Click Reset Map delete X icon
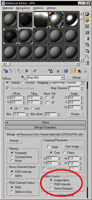The width and height of the screenshot is (92, 200). [27, 71]
